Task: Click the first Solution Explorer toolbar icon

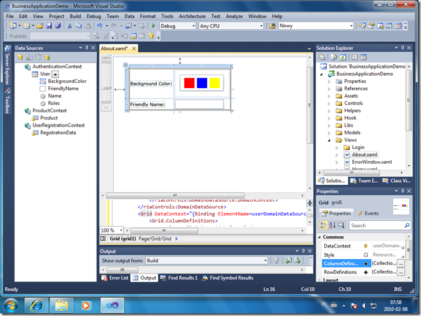Action: click(322, 57)
